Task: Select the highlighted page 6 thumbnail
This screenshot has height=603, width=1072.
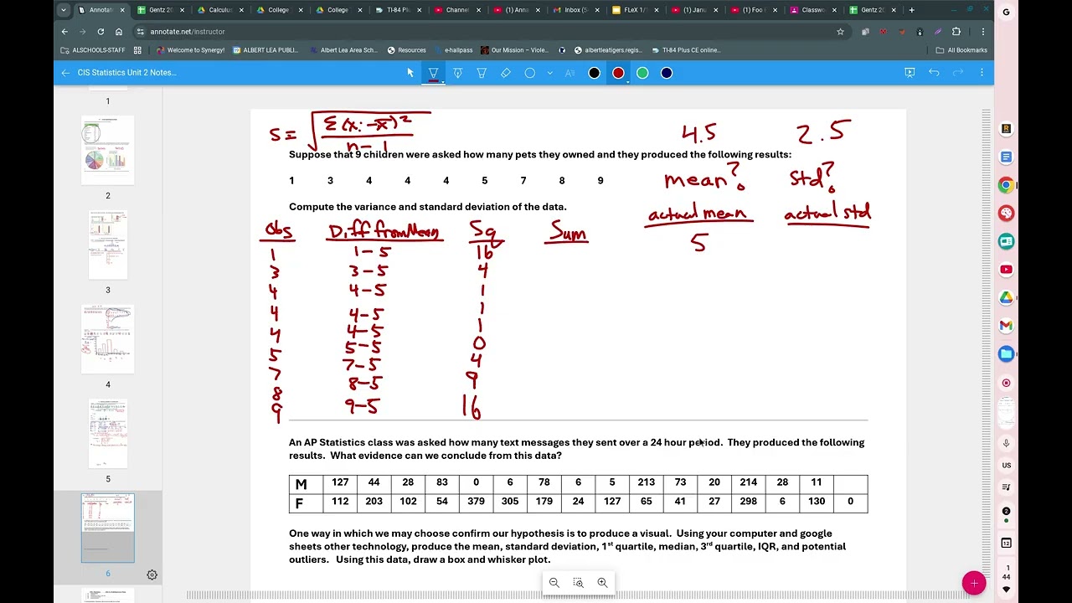Action: 107,528
